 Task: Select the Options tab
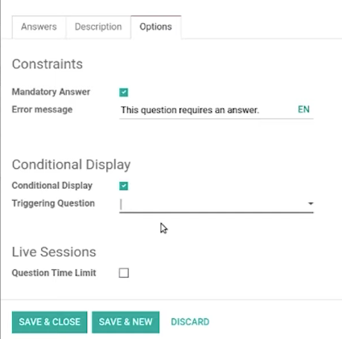[156, 27]
